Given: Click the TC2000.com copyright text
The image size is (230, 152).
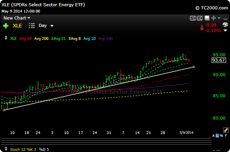Looking at the screenshot, I should click(x=212, y=8).
